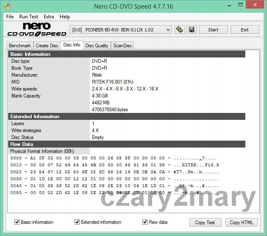The height and width of the screenshot is (236, 267).
Task: Click the Start button
Action: point(213,30)
